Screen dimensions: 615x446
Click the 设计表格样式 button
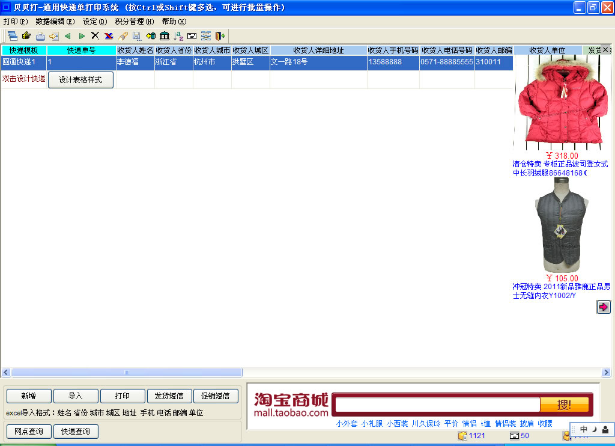pos(80,80)
